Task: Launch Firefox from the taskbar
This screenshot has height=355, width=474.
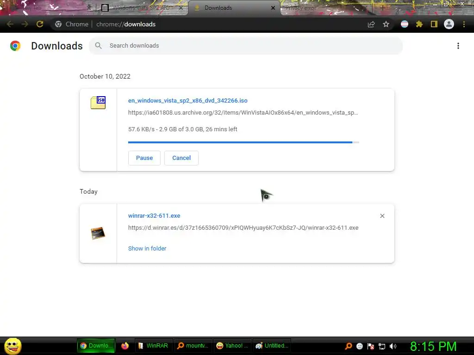Action: click(x=125, y=346)
